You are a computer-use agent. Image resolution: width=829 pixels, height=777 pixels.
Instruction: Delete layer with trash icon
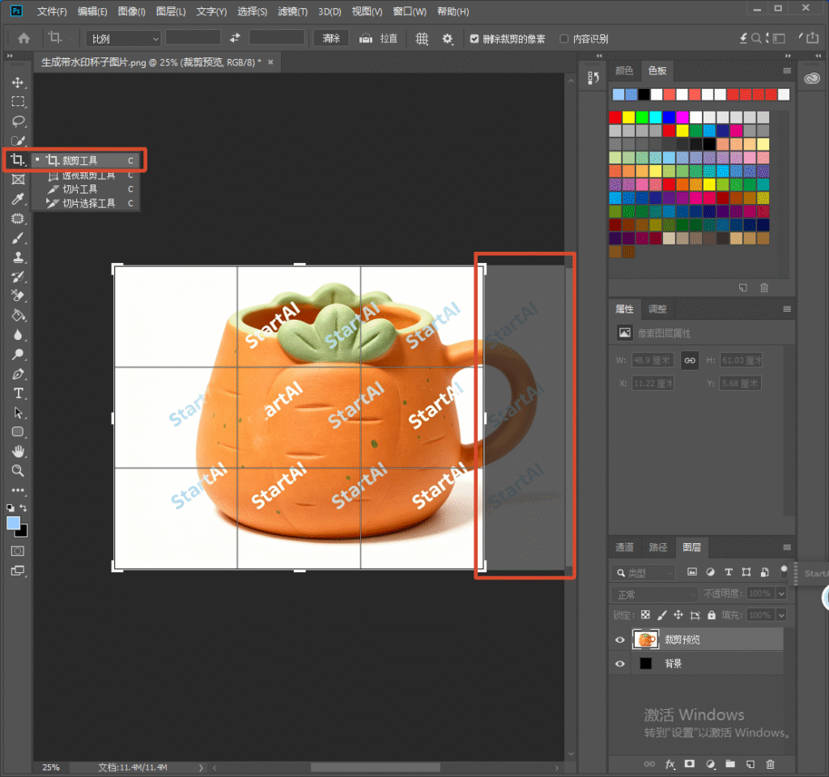[x=771, y=764]
